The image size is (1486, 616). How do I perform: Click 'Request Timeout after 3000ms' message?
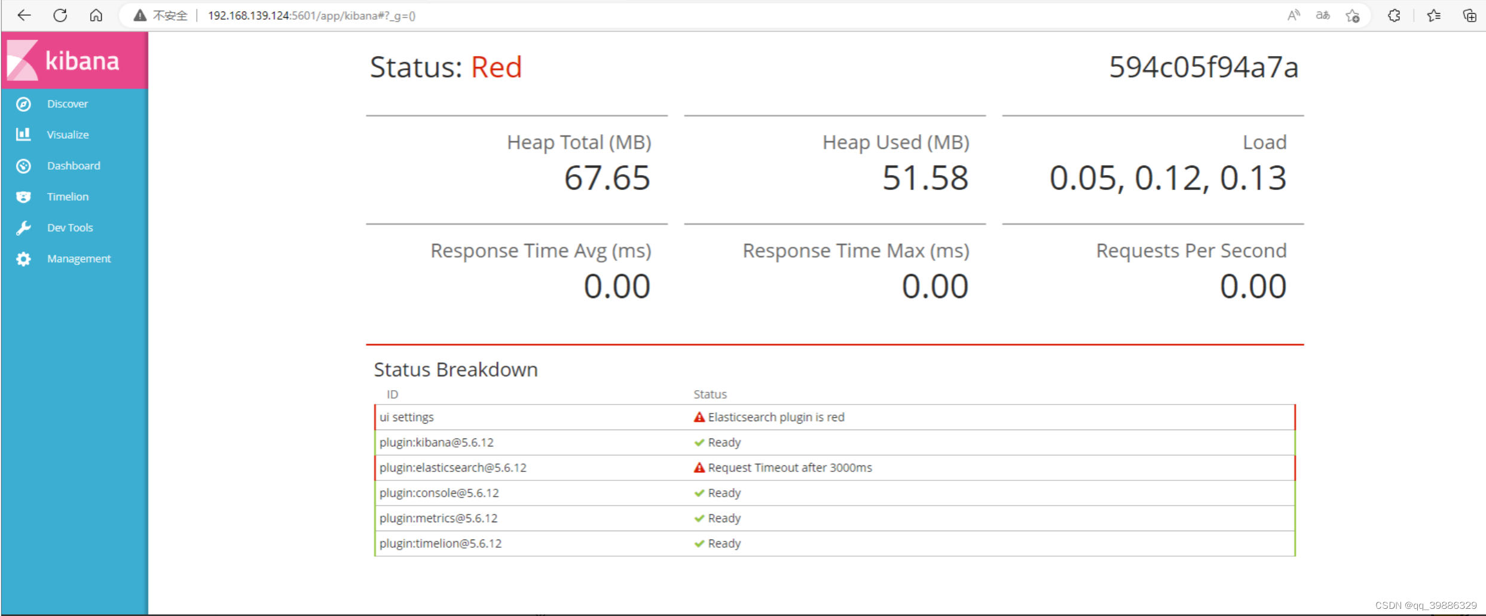coord(790,468)
